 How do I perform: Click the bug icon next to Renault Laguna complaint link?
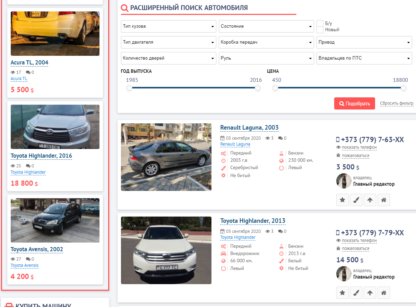pyautogui.click(x=338, y=156)
